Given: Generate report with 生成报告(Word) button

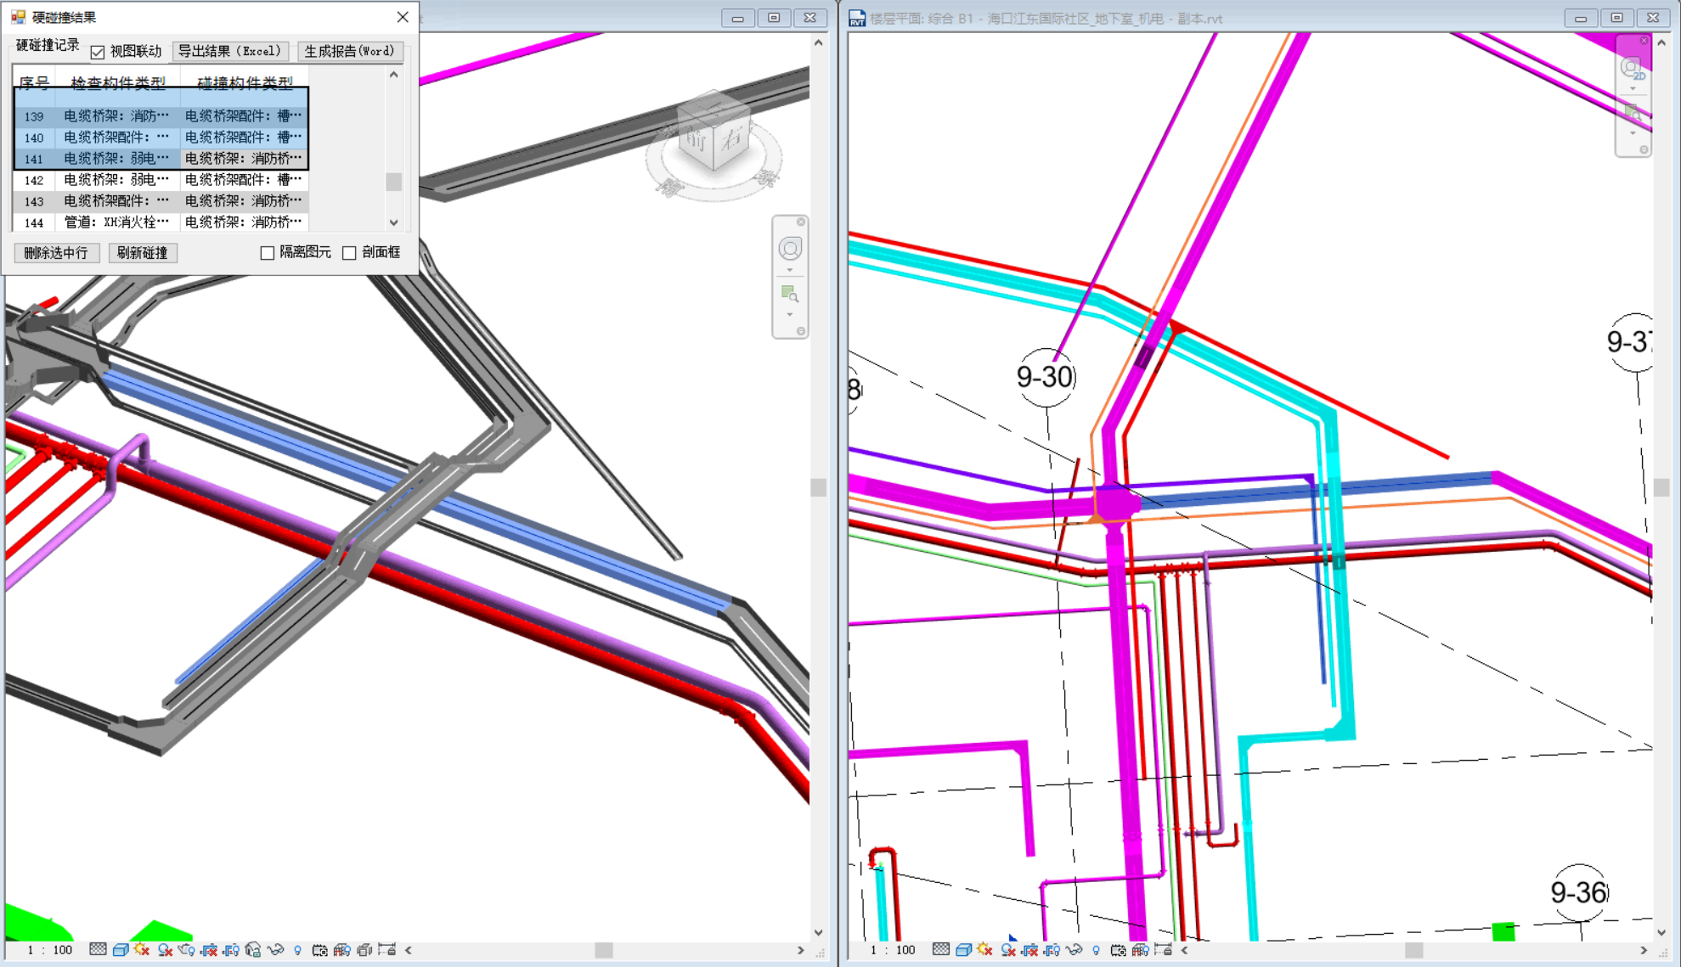Looking at the screenshot, I should (x=349, y=51).
